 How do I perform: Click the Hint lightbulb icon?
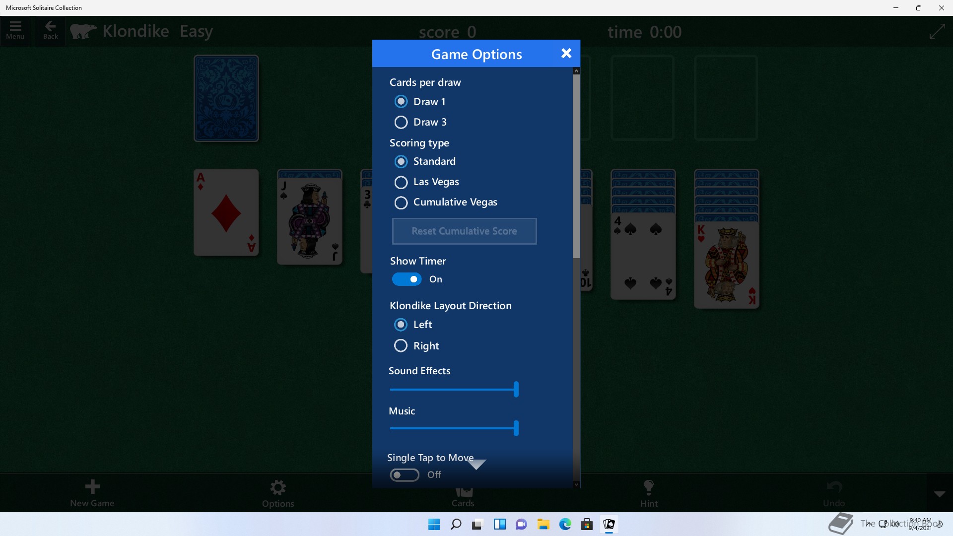pos(649,493)
